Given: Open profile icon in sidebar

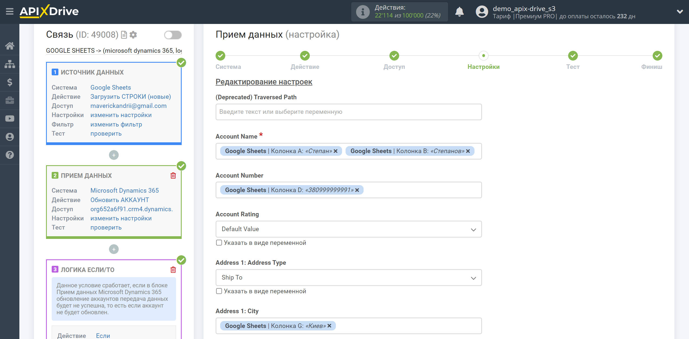Looking at the screenshot, I should tap(10, 137).
